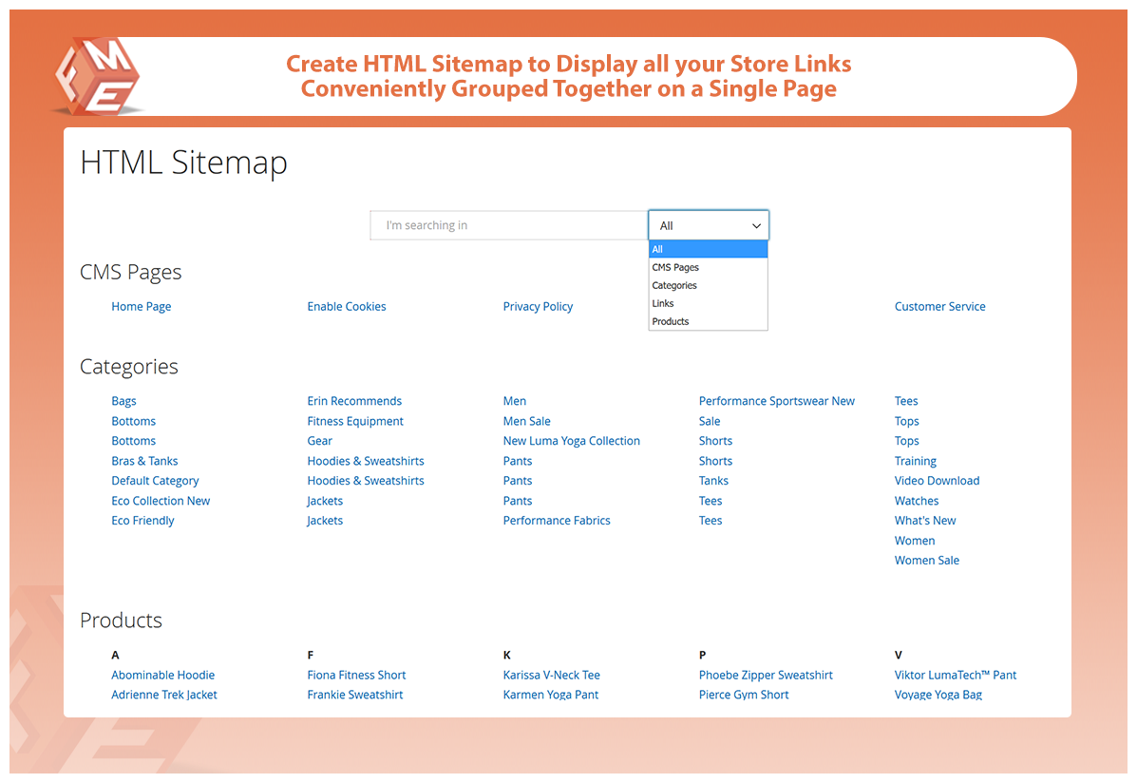1137x783 pixels.
Task: Open the Erin Recommends category link
Action: pos(354,402)
